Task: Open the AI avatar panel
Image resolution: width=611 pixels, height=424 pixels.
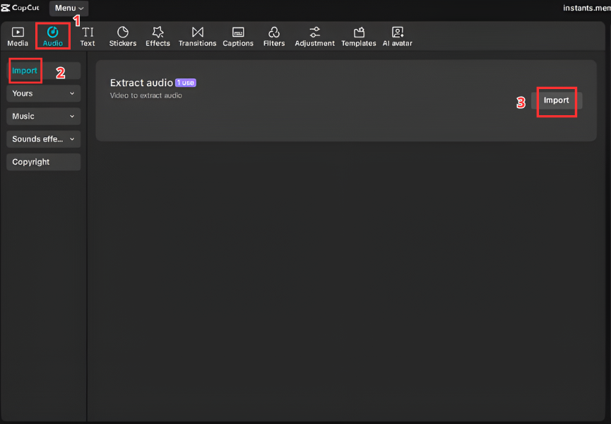Action: click(x=398, y=37)
